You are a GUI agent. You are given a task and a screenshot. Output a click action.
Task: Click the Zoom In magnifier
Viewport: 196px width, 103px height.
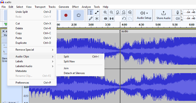(x=105, y=13)
